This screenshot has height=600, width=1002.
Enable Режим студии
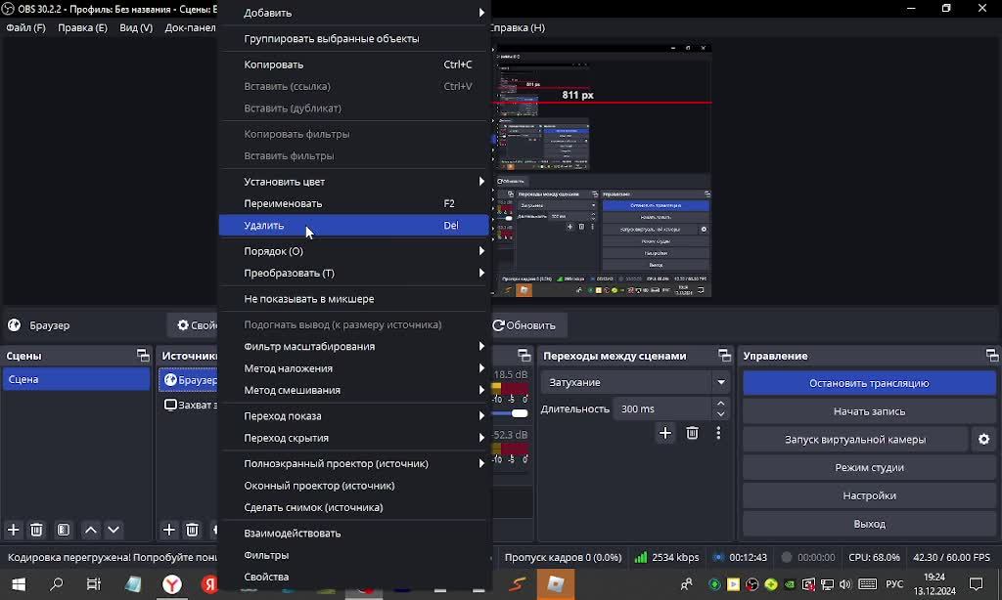point(869,467)
